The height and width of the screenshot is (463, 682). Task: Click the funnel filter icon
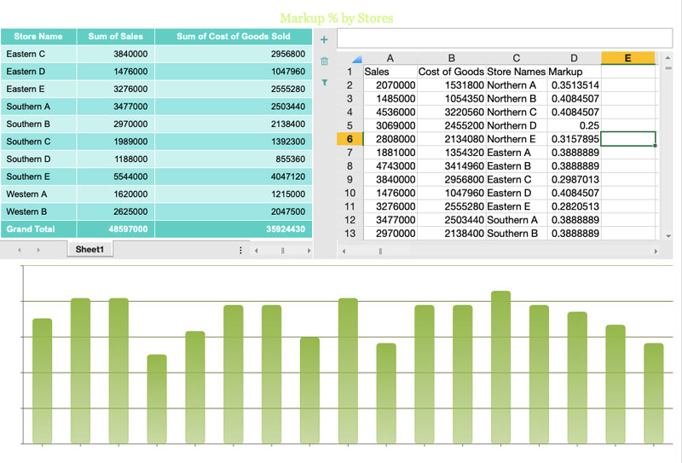click(x=324, y=83)
